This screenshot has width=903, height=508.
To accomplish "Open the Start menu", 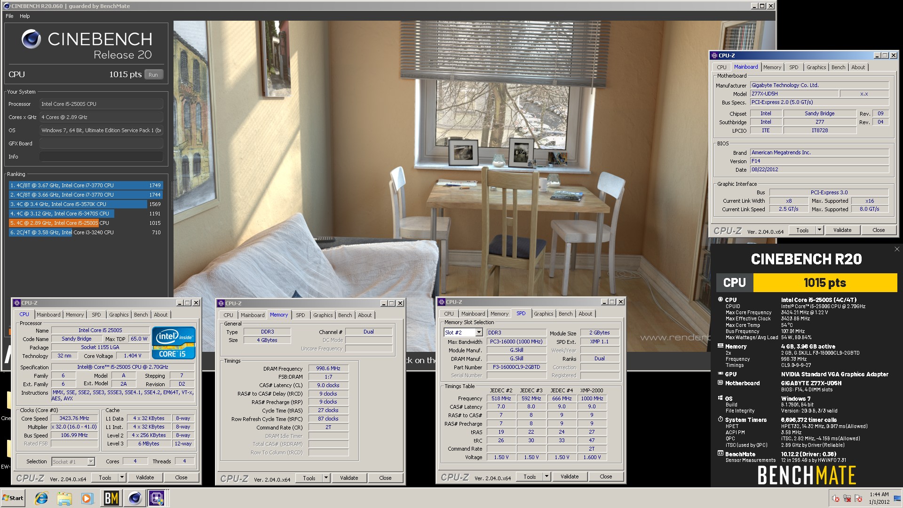I will [x=13, y=498].
